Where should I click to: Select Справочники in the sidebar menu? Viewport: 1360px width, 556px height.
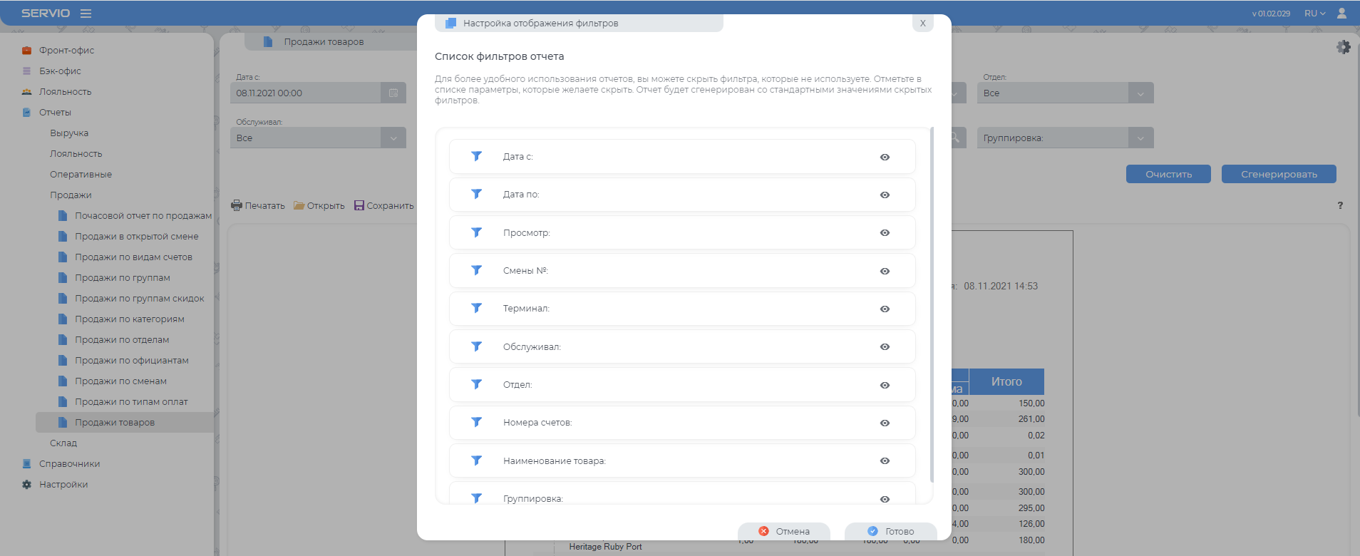(69, 464)
